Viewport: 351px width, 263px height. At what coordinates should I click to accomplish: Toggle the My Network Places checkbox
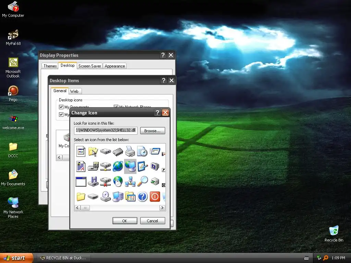click(116, 107)
